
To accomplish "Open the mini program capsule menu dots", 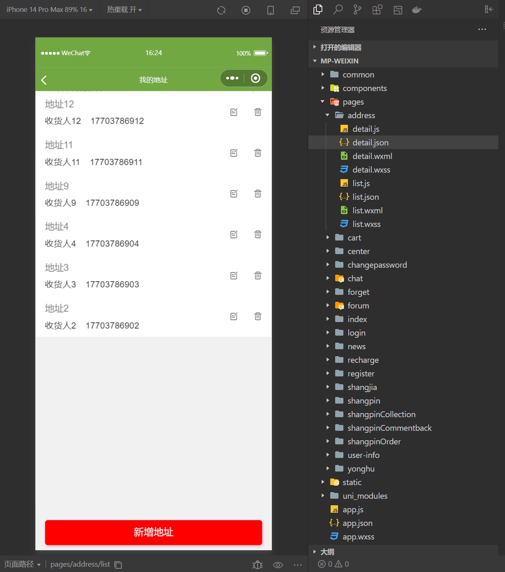I will point(232,78).
